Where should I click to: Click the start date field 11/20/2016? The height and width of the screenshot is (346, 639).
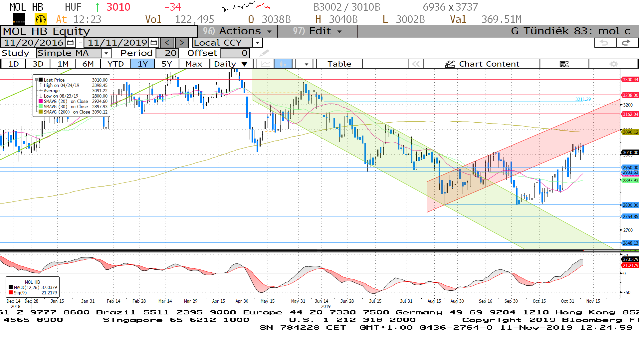(x=34, y=43)
